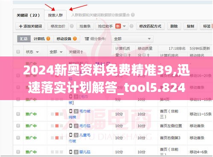The height and width of the screenshot is (157, 213).
Task: Click 首页右侧第3 ranking cell
Action: point(170,138)
